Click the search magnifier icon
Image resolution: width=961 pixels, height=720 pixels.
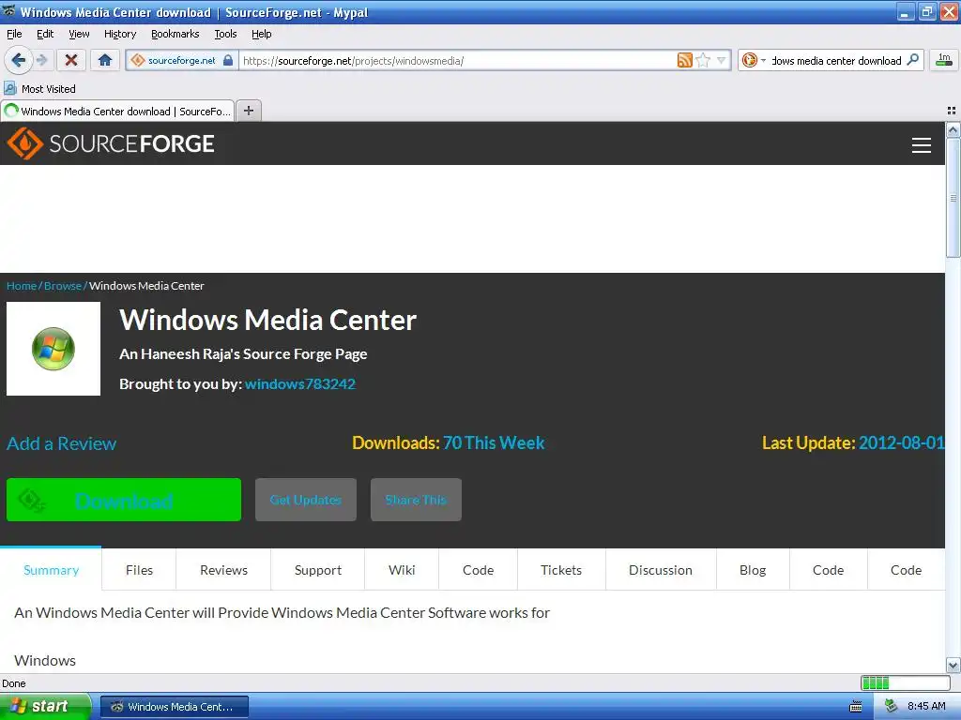click(912, 60)
